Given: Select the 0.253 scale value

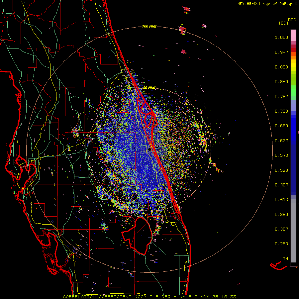Looking at the screenshot, I should pyautogui.click(x=281, y=244).
